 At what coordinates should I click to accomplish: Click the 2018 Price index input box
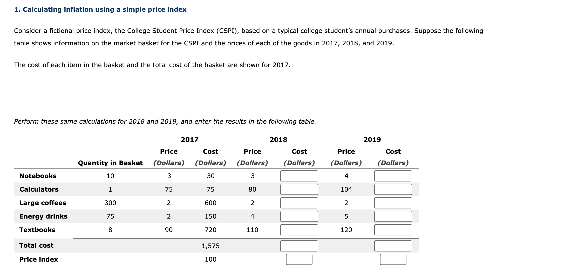299,259
